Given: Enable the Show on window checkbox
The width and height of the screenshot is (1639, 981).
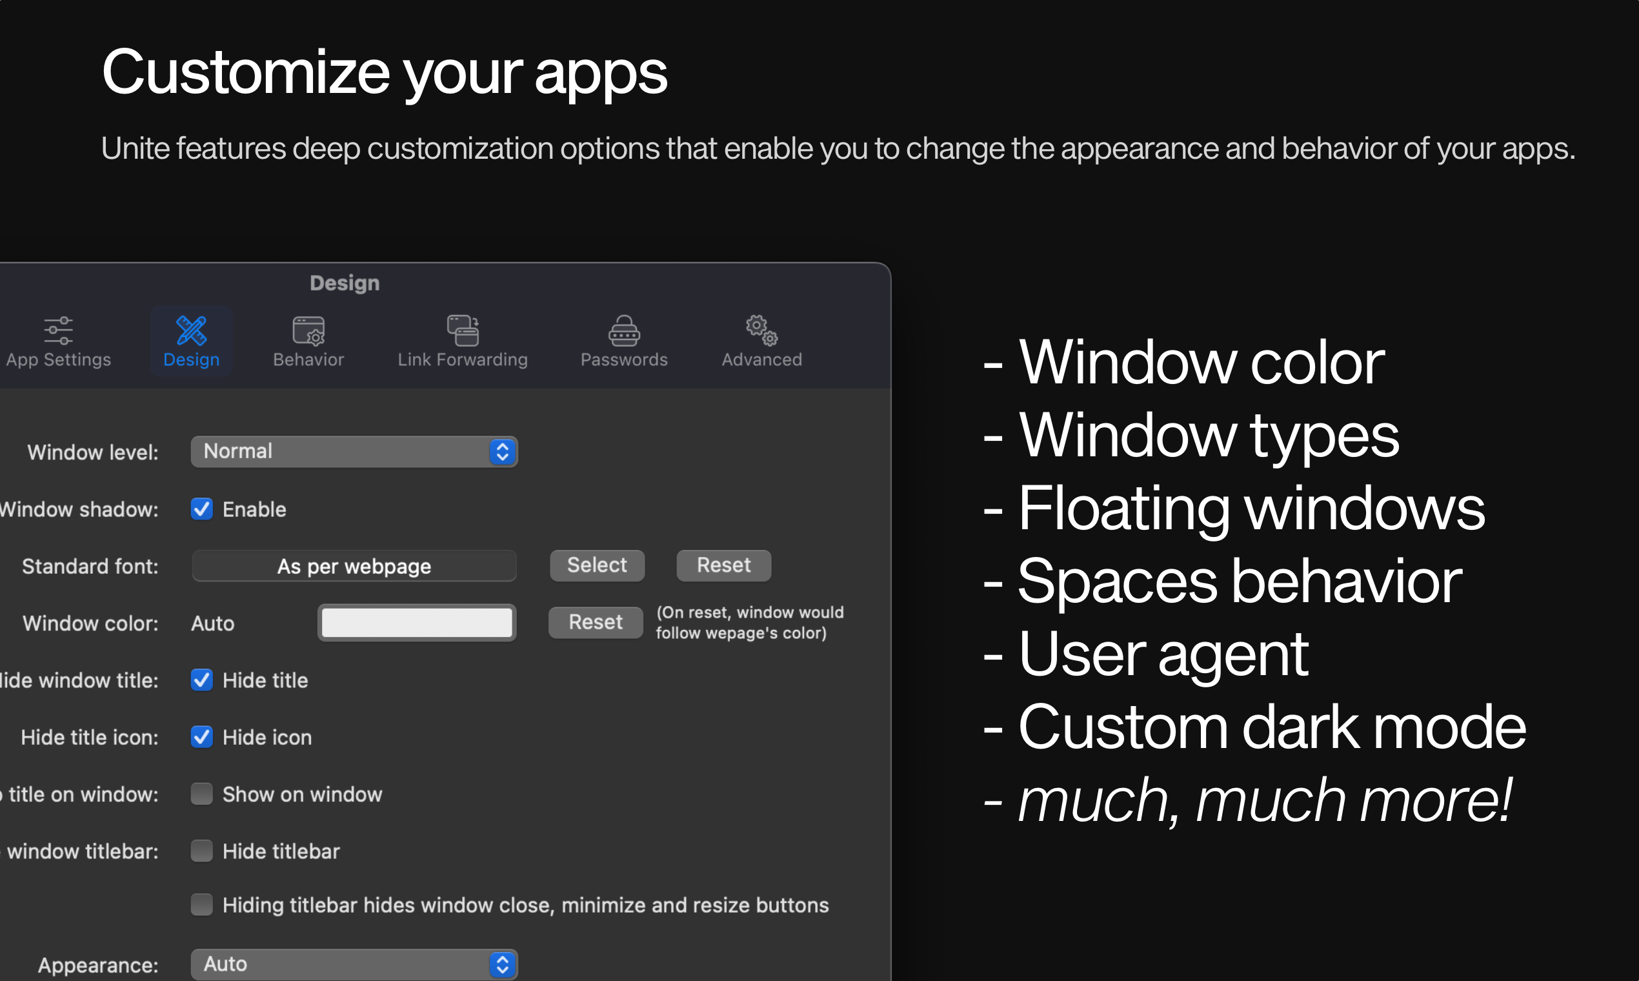Looking at the screenshot, I should pos(201,793).
